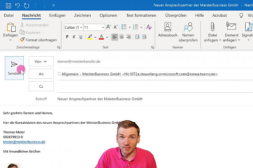Open the Text group dialog launcher
Image resolution: width=253 pixels, height=168 pixels.
tap(153, 47)
